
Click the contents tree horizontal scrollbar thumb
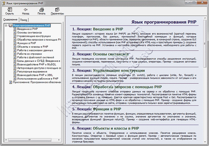tap(30, 140)
